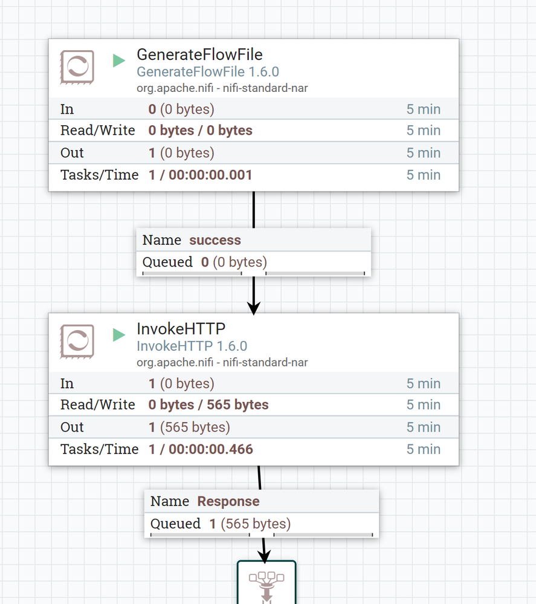Viewport: 536px width, 604px height.
Task: Click the success queue's Queued count row
Action: point(253,262)
